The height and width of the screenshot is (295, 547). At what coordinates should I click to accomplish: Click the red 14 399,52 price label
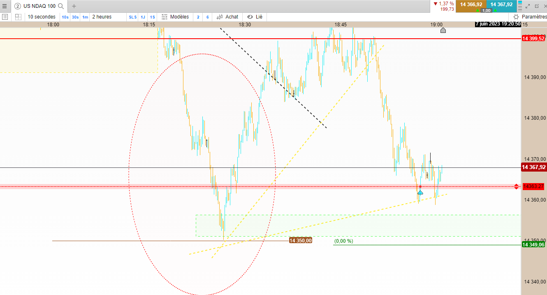click(533, 39)
